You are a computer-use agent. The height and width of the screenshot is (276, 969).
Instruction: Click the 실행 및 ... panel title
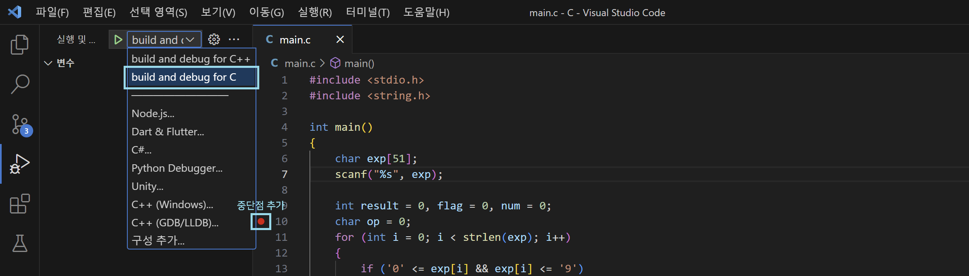[x=76, y=40]
